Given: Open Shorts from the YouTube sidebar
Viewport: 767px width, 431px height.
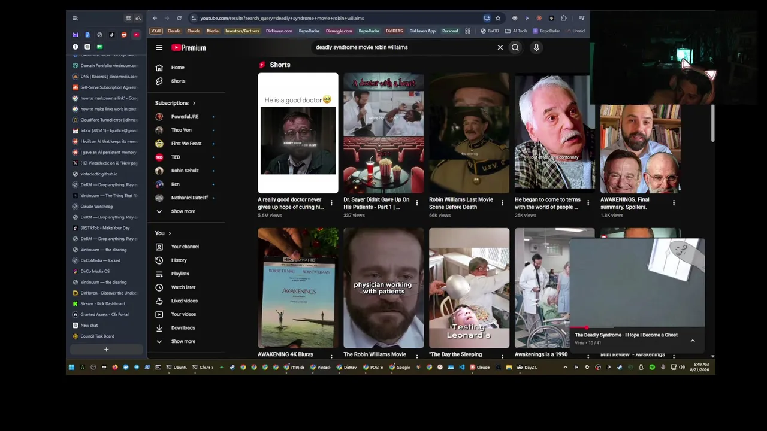Looking at the screenshot, I should [x=178, y=81].
